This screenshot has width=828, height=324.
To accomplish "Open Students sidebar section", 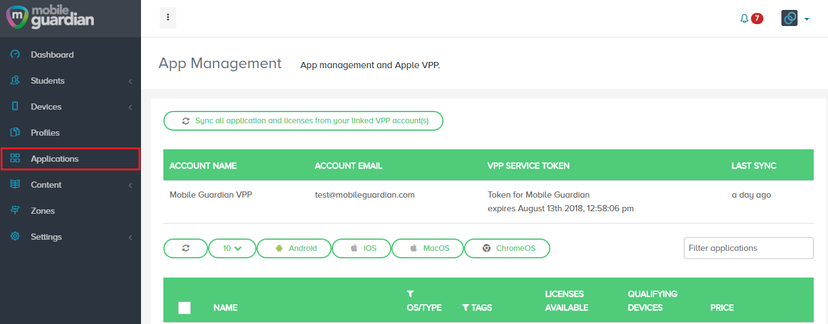I will pyautogui.click(x=70, y=81).
